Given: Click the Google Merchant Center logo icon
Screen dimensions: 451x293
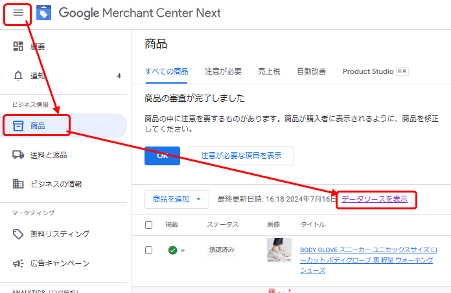Looking at the screenshot, I should click(x=43, y=13).
